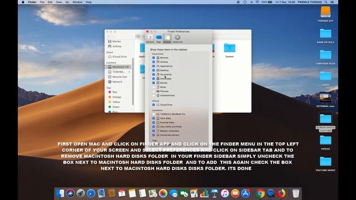Viewport: 356px width, 200px height.
Task: Toggle the External disks checkbox
Action: [x=154, y=122]
